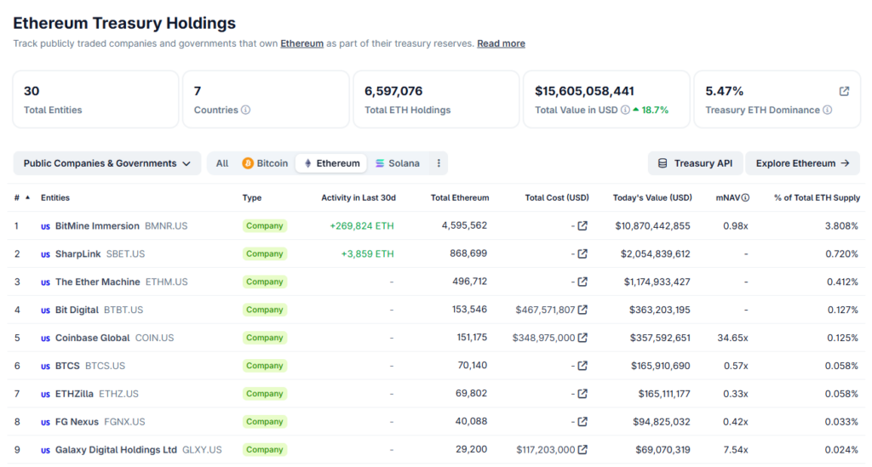Image resolution: width=872 pixels, height=467 pixels.
Task: Sort by Activity in Last 30d header
Action: point(359,197)
